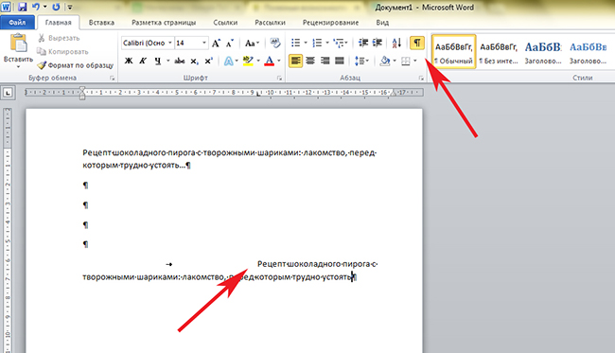Image resolution: width=615 pixels, height=353 pixels.
Task: Toggle numbered list
Action: (x=317, y=43)
